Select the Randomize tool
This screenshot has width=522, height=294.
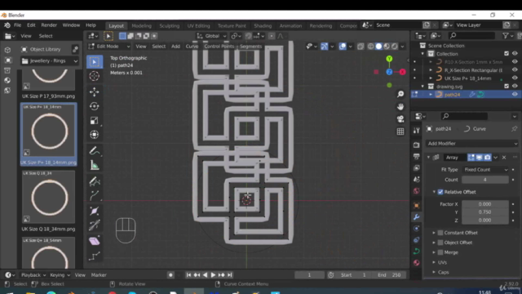(x=95, y=256)
